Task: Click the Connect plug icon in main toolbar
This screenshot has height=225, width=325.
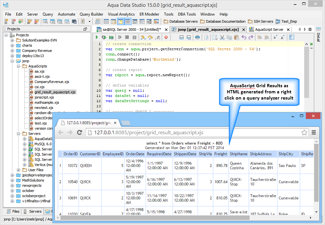Action: tap(30, 21)
